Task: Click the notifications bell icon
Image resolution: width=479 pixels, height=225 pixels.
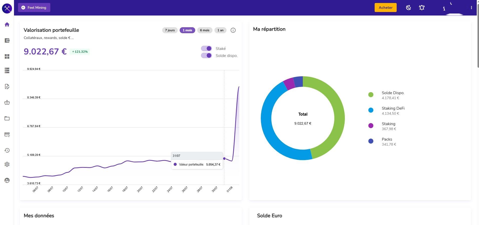Action: 422,7
